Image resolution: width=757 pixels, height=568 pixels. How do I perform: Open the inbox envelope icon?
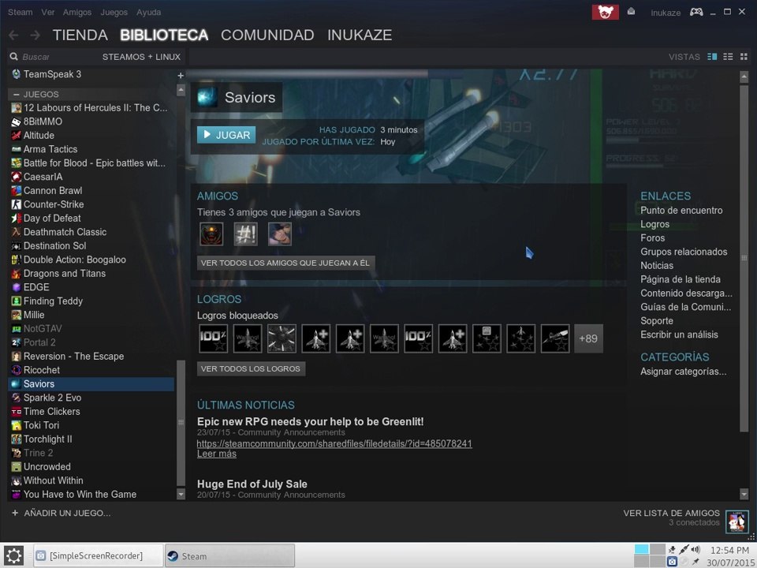[x=631, y=12]
